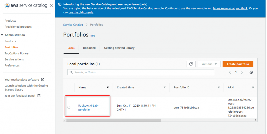Screen dimensions: 267x134
Task: Click the Search portfolios input field
Action: click(141, 72)
